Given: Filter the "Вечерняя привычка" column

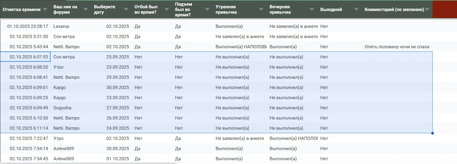Looking at the screenshot, I should [312, 9].
